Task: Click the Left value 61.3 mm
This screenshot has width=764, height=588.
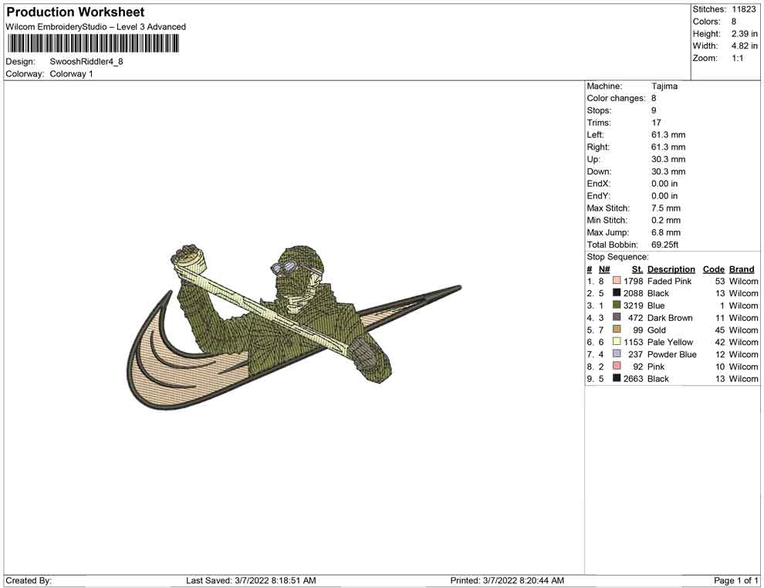Action: [x=668, y=135]
